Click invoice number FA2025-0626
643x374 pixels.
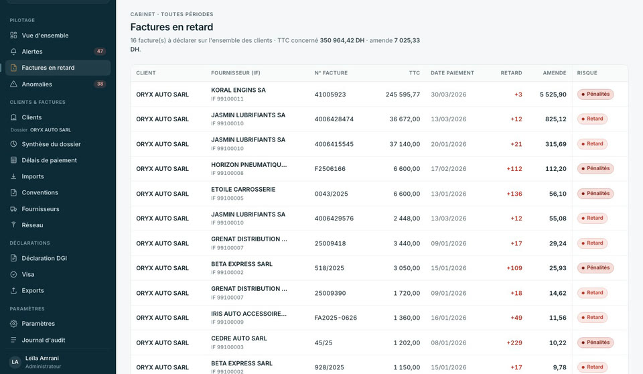click(336, 318)
